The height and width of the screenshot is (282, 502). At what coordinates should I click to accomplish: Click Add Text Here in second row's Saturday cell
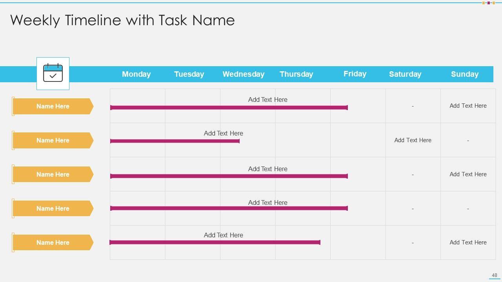pyautogui.click(x=413, y=140)
